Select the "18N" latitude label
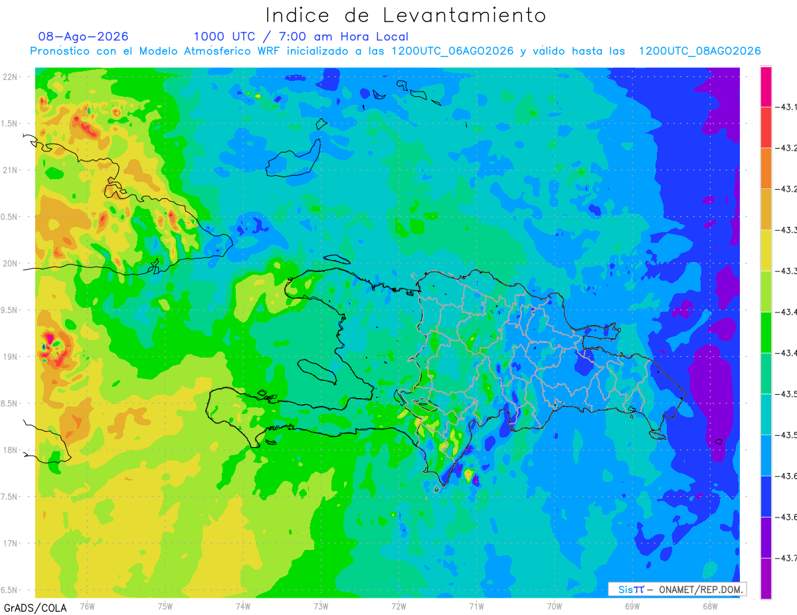The width and height of the screenshot is (797, 615). (11, 450)
